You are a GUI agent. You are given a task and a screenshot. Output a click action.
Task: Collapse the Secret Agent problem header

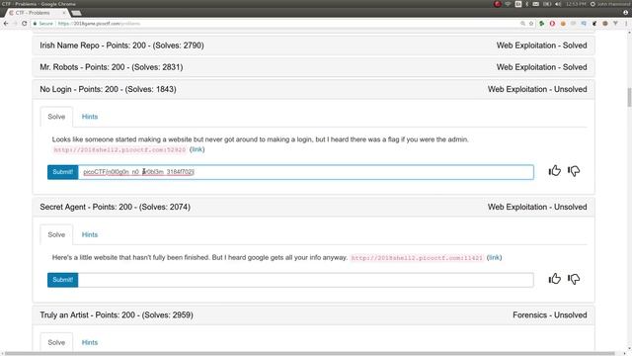coord(313,207)
